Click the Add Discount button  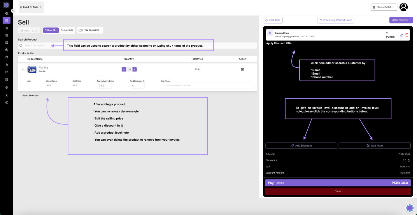coord(301,146)
